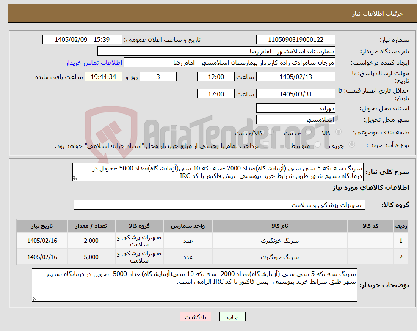Click the واحد شمارش column header
Image resolution: width=417 pixels, height=331 pixels.
(188, 226)
